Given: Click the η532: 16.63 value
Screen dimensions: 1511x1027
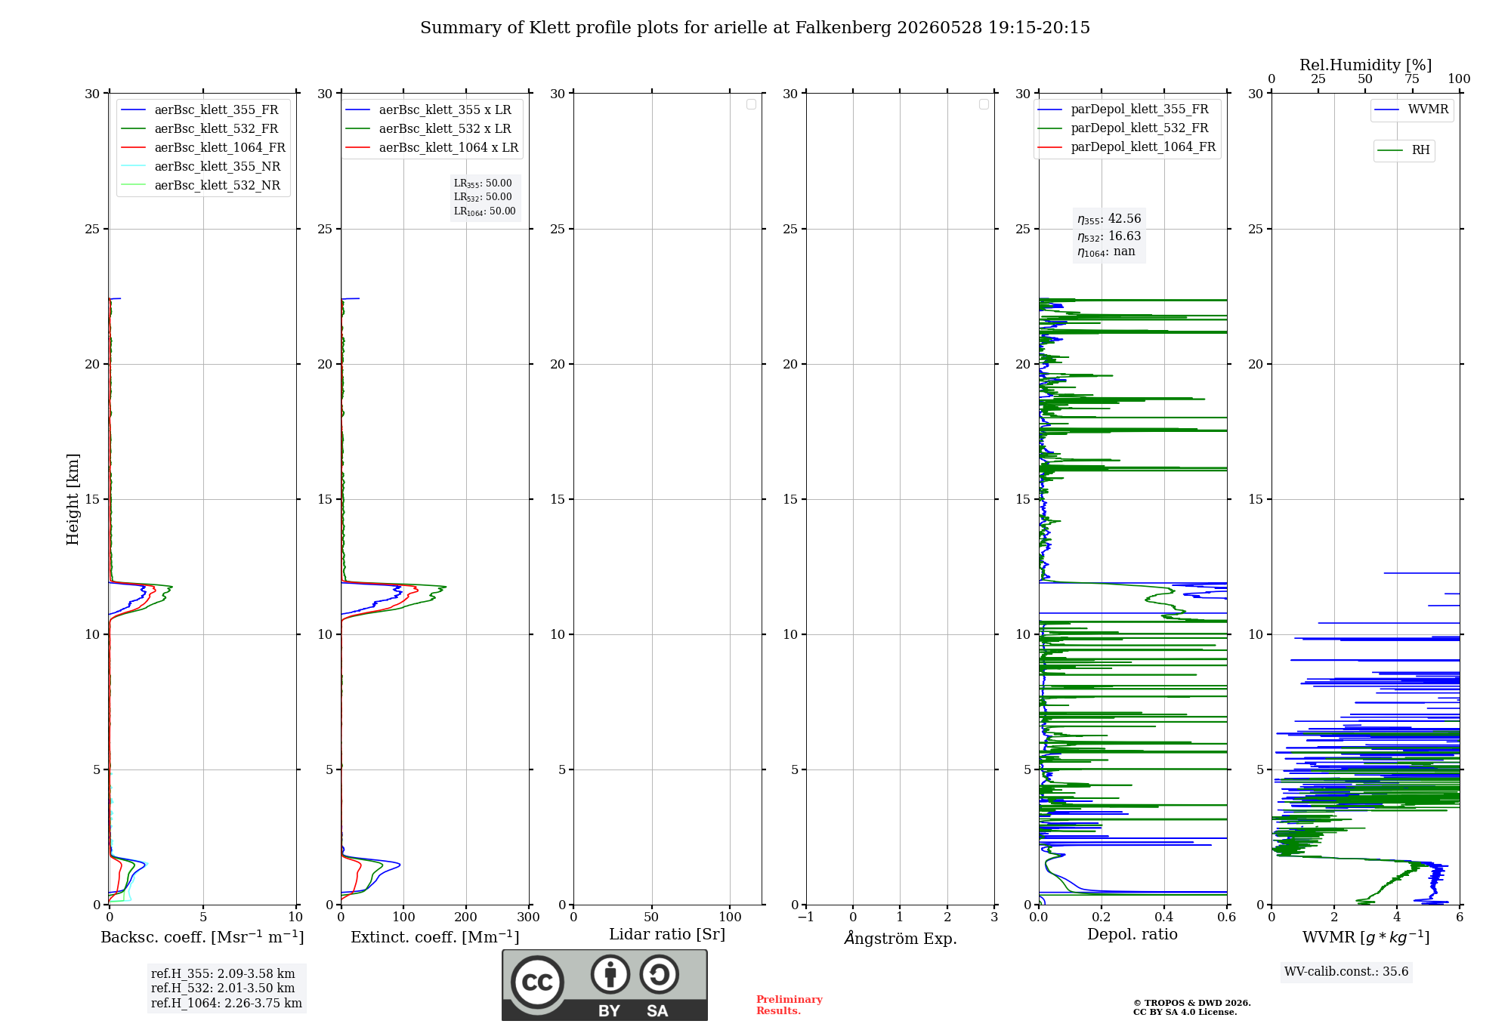Looking at the screenshot, I should [1109, 236].
